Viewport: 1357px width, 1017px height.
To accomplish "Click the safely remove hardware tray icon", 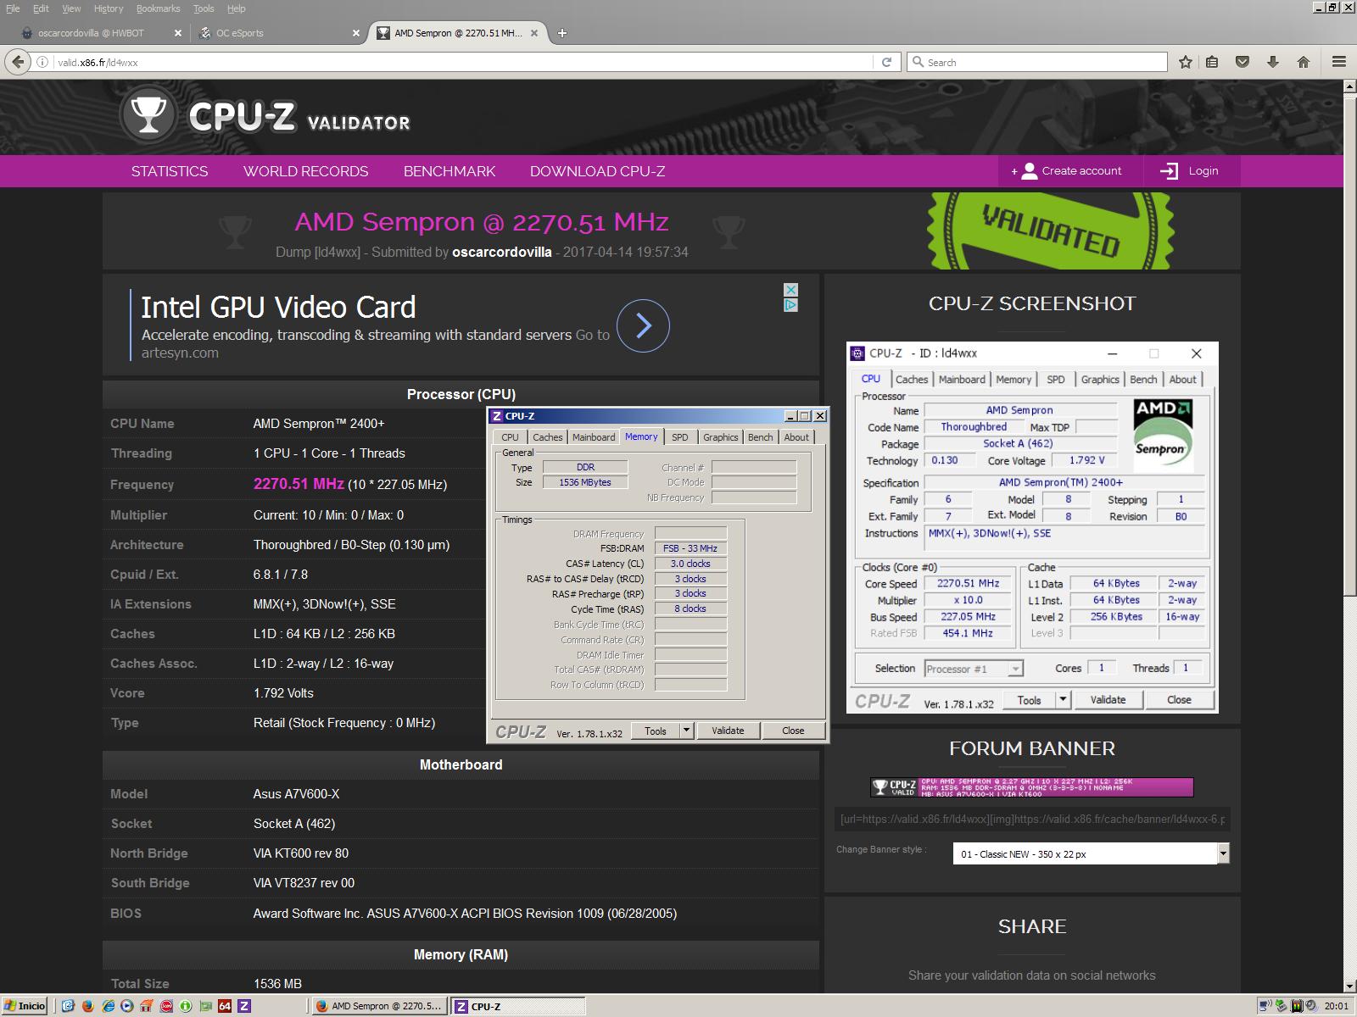I will [1281, 1006].
